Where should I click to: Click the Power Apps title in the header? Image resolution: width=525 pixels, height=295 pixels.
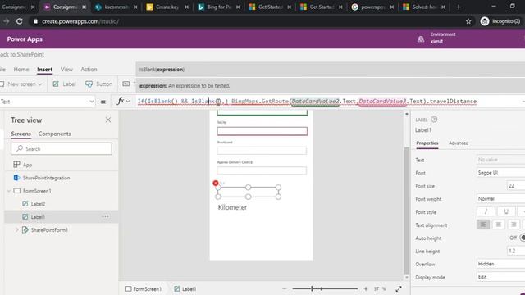click(25, 39)
